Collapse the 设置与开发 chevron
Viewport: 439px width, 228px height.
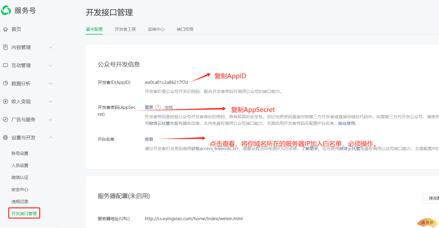click(51, 137)
